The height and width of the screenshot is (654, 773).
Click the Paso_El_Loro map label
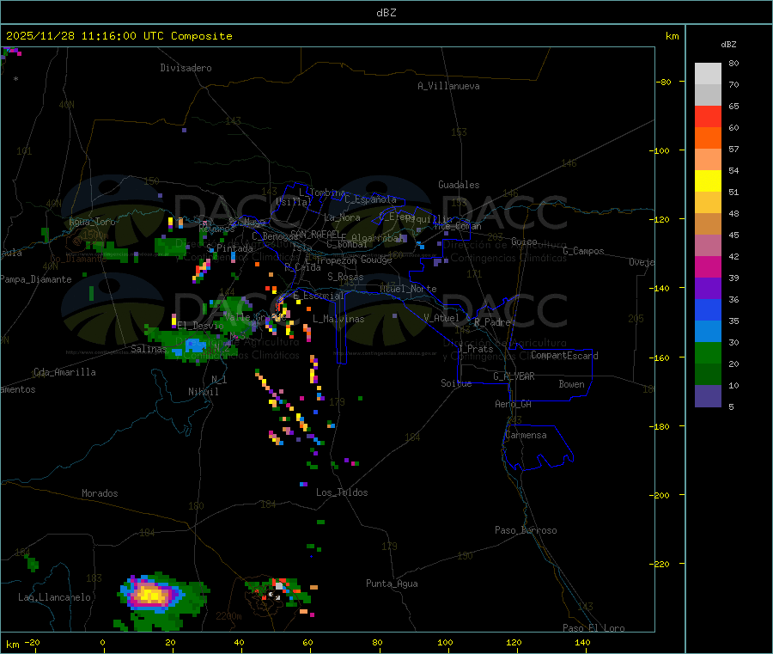point(593,628)
